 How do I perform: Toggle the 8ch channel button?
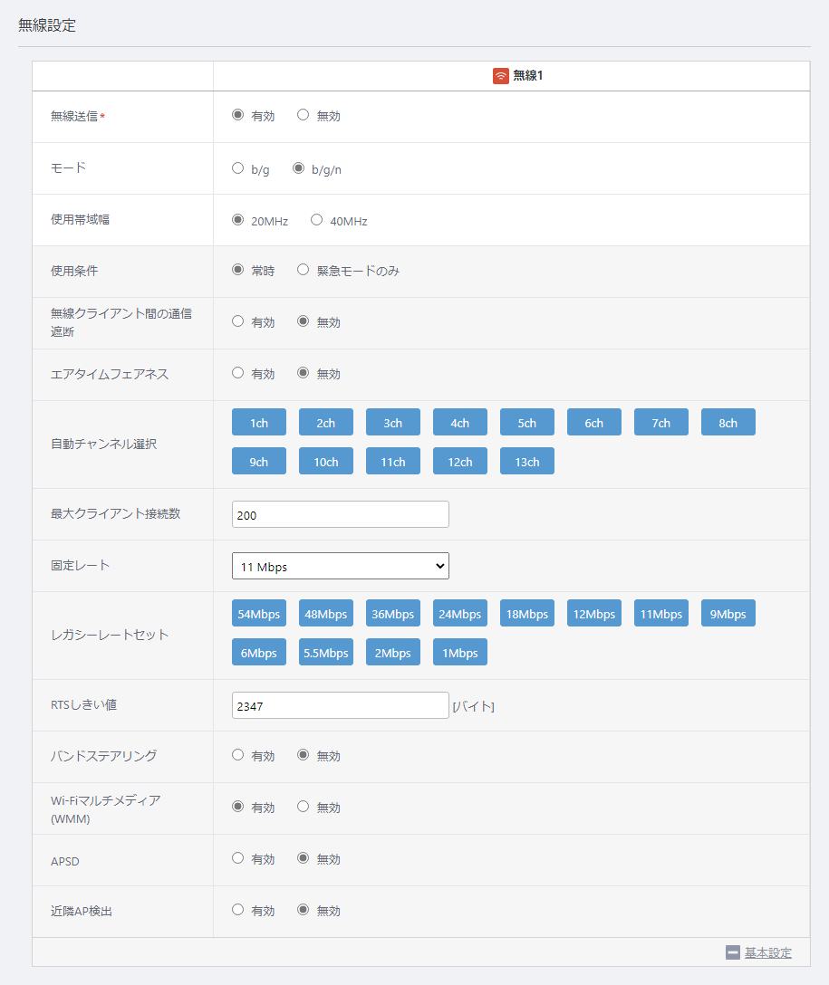click(728, 422)
